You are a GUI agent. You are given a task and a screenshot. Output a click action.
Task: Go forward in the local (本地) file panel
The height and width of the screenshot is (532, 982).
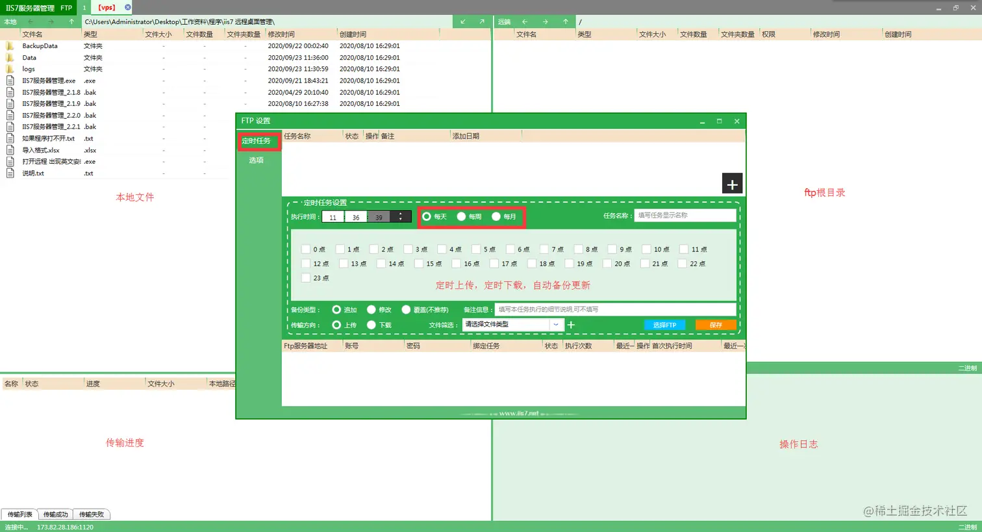pyautogui.click(x=51, y=21)
